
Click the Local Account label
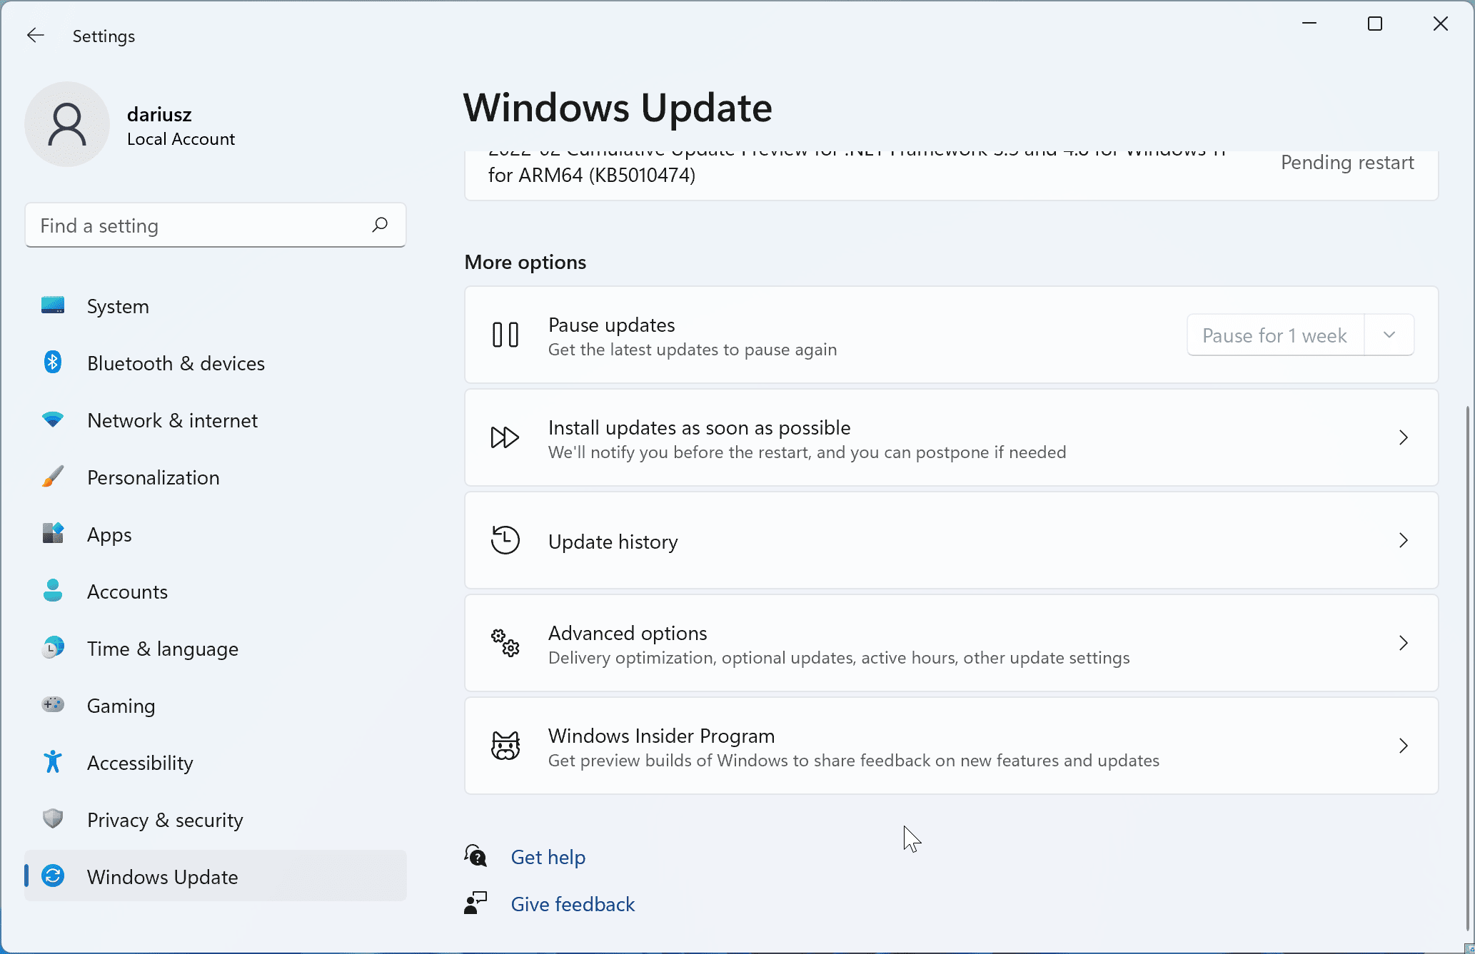(181, 139)
